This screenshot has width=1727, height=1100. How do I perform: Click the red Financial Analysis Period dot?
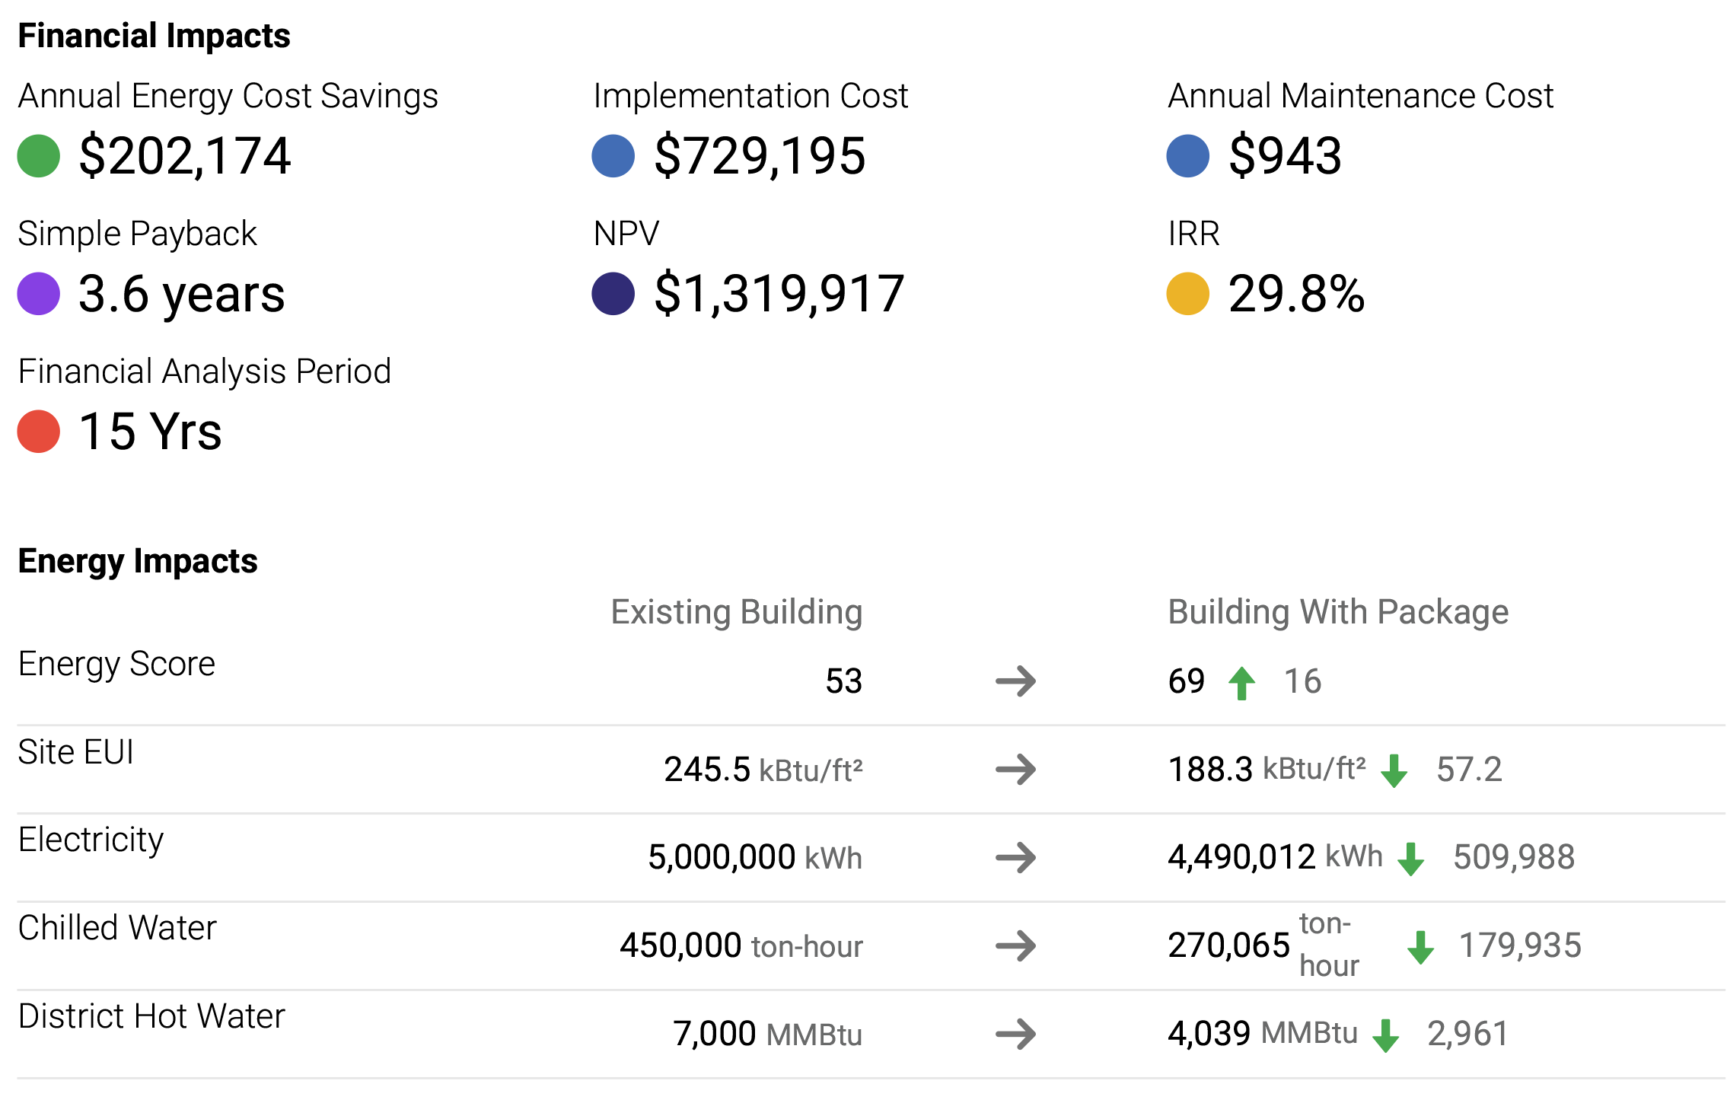[x=39, y=432]
